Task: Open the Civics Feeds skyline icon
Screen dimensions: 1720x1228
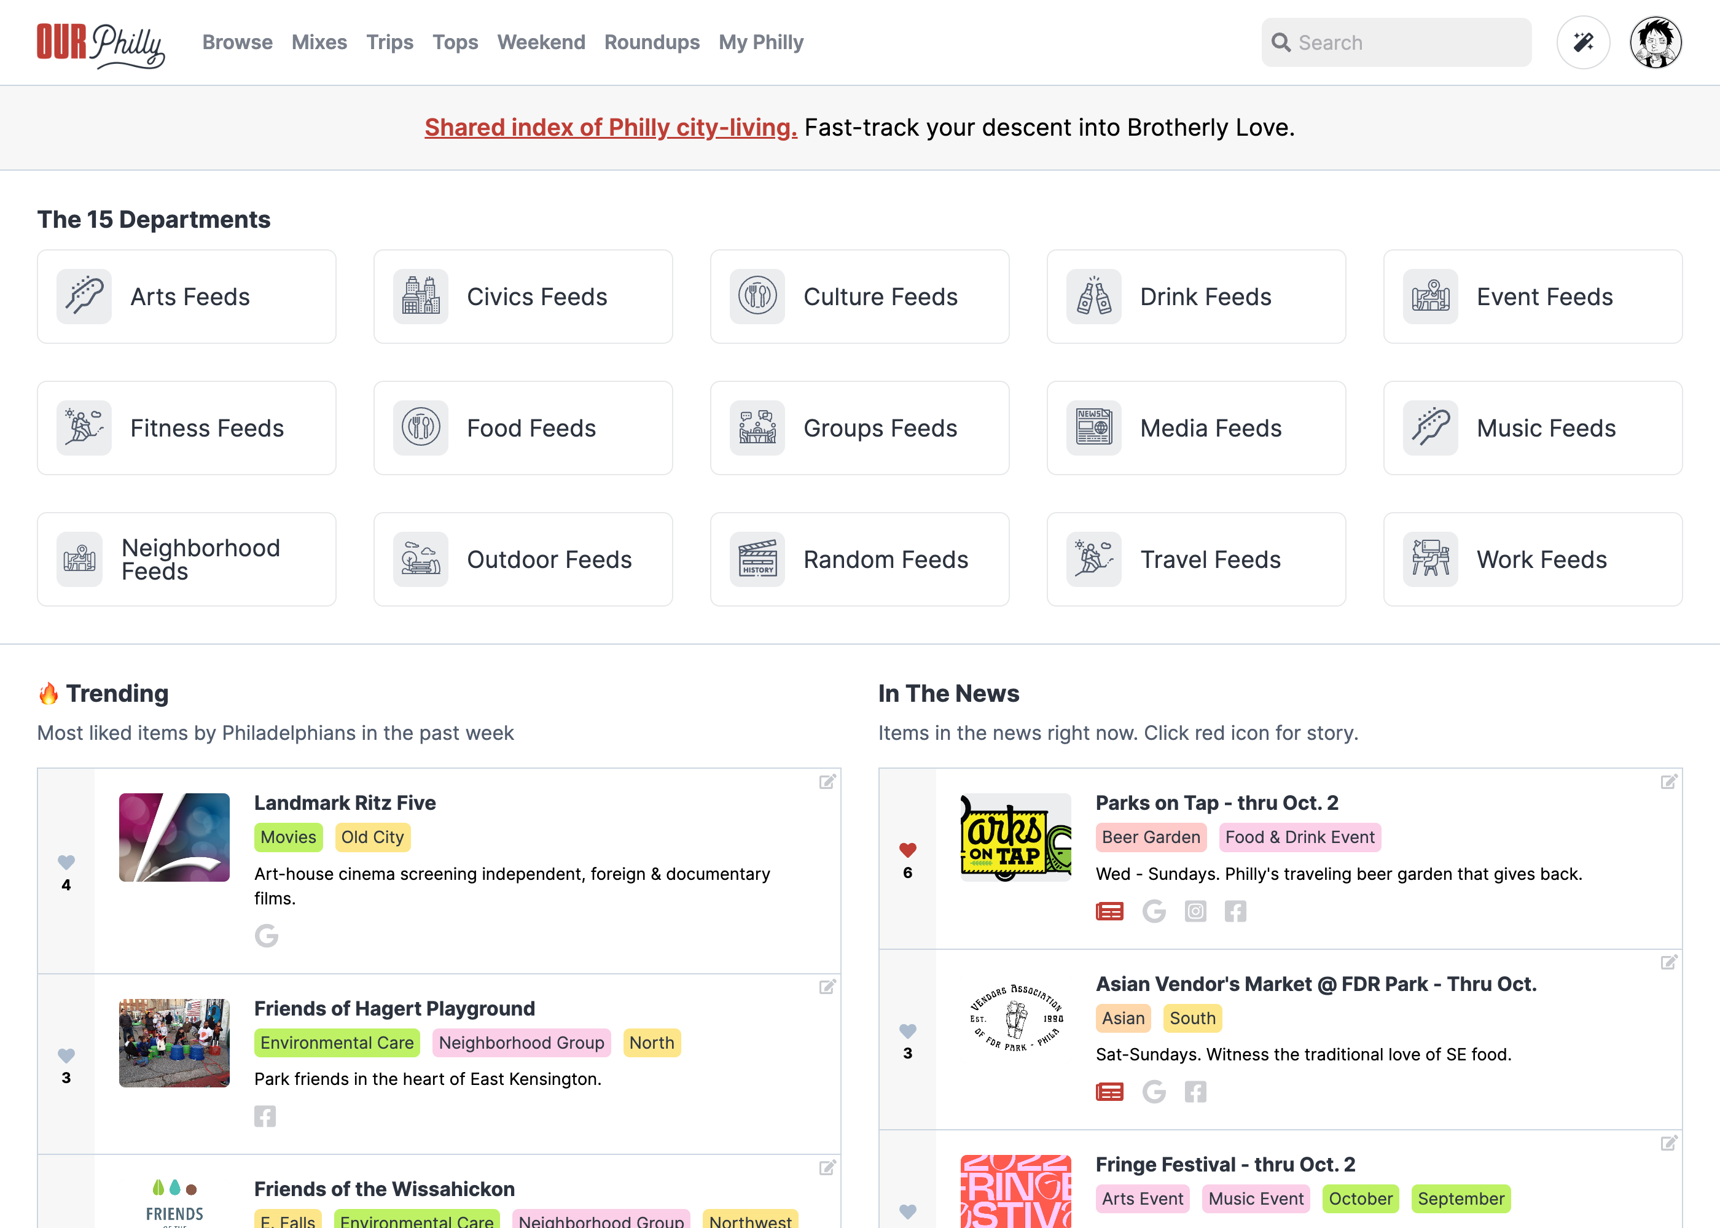Action: pos(421,297)
